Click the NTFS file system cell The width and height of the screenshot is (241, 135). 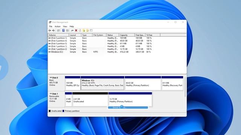click(95, 52)
